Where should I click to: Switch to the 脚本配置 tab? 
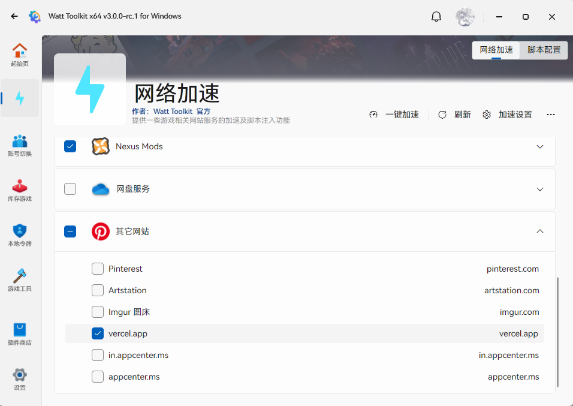(544, 50)
